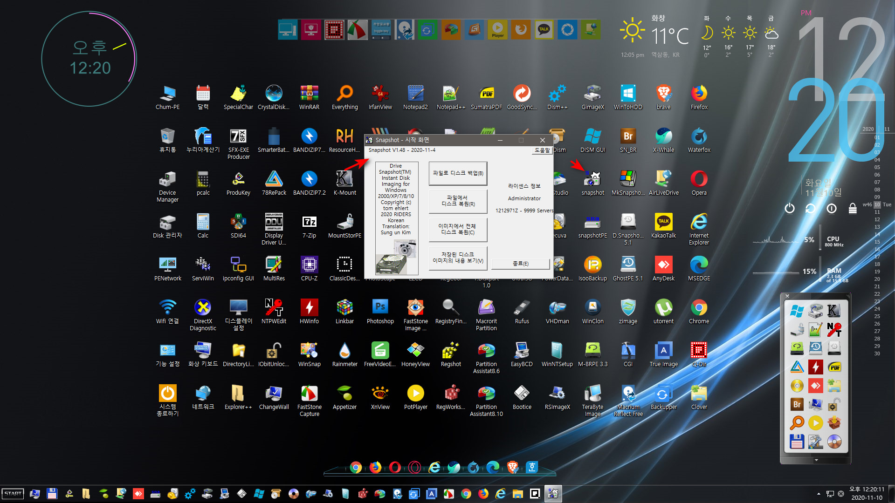Open the True Image desktop icon
The image size is (895, 503).
pyautogui.click(x=663, y=354)
